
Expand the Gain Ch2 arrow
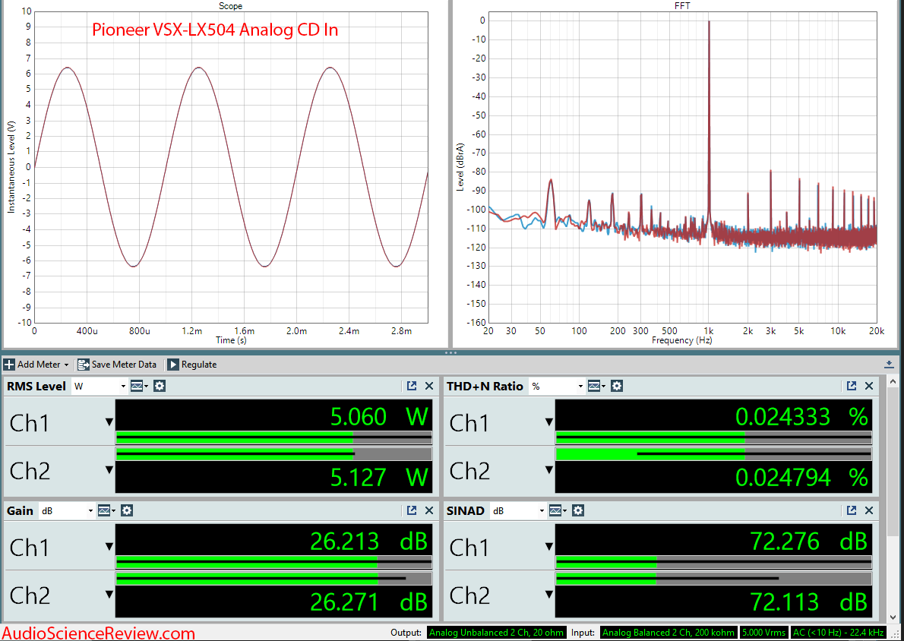109,595
